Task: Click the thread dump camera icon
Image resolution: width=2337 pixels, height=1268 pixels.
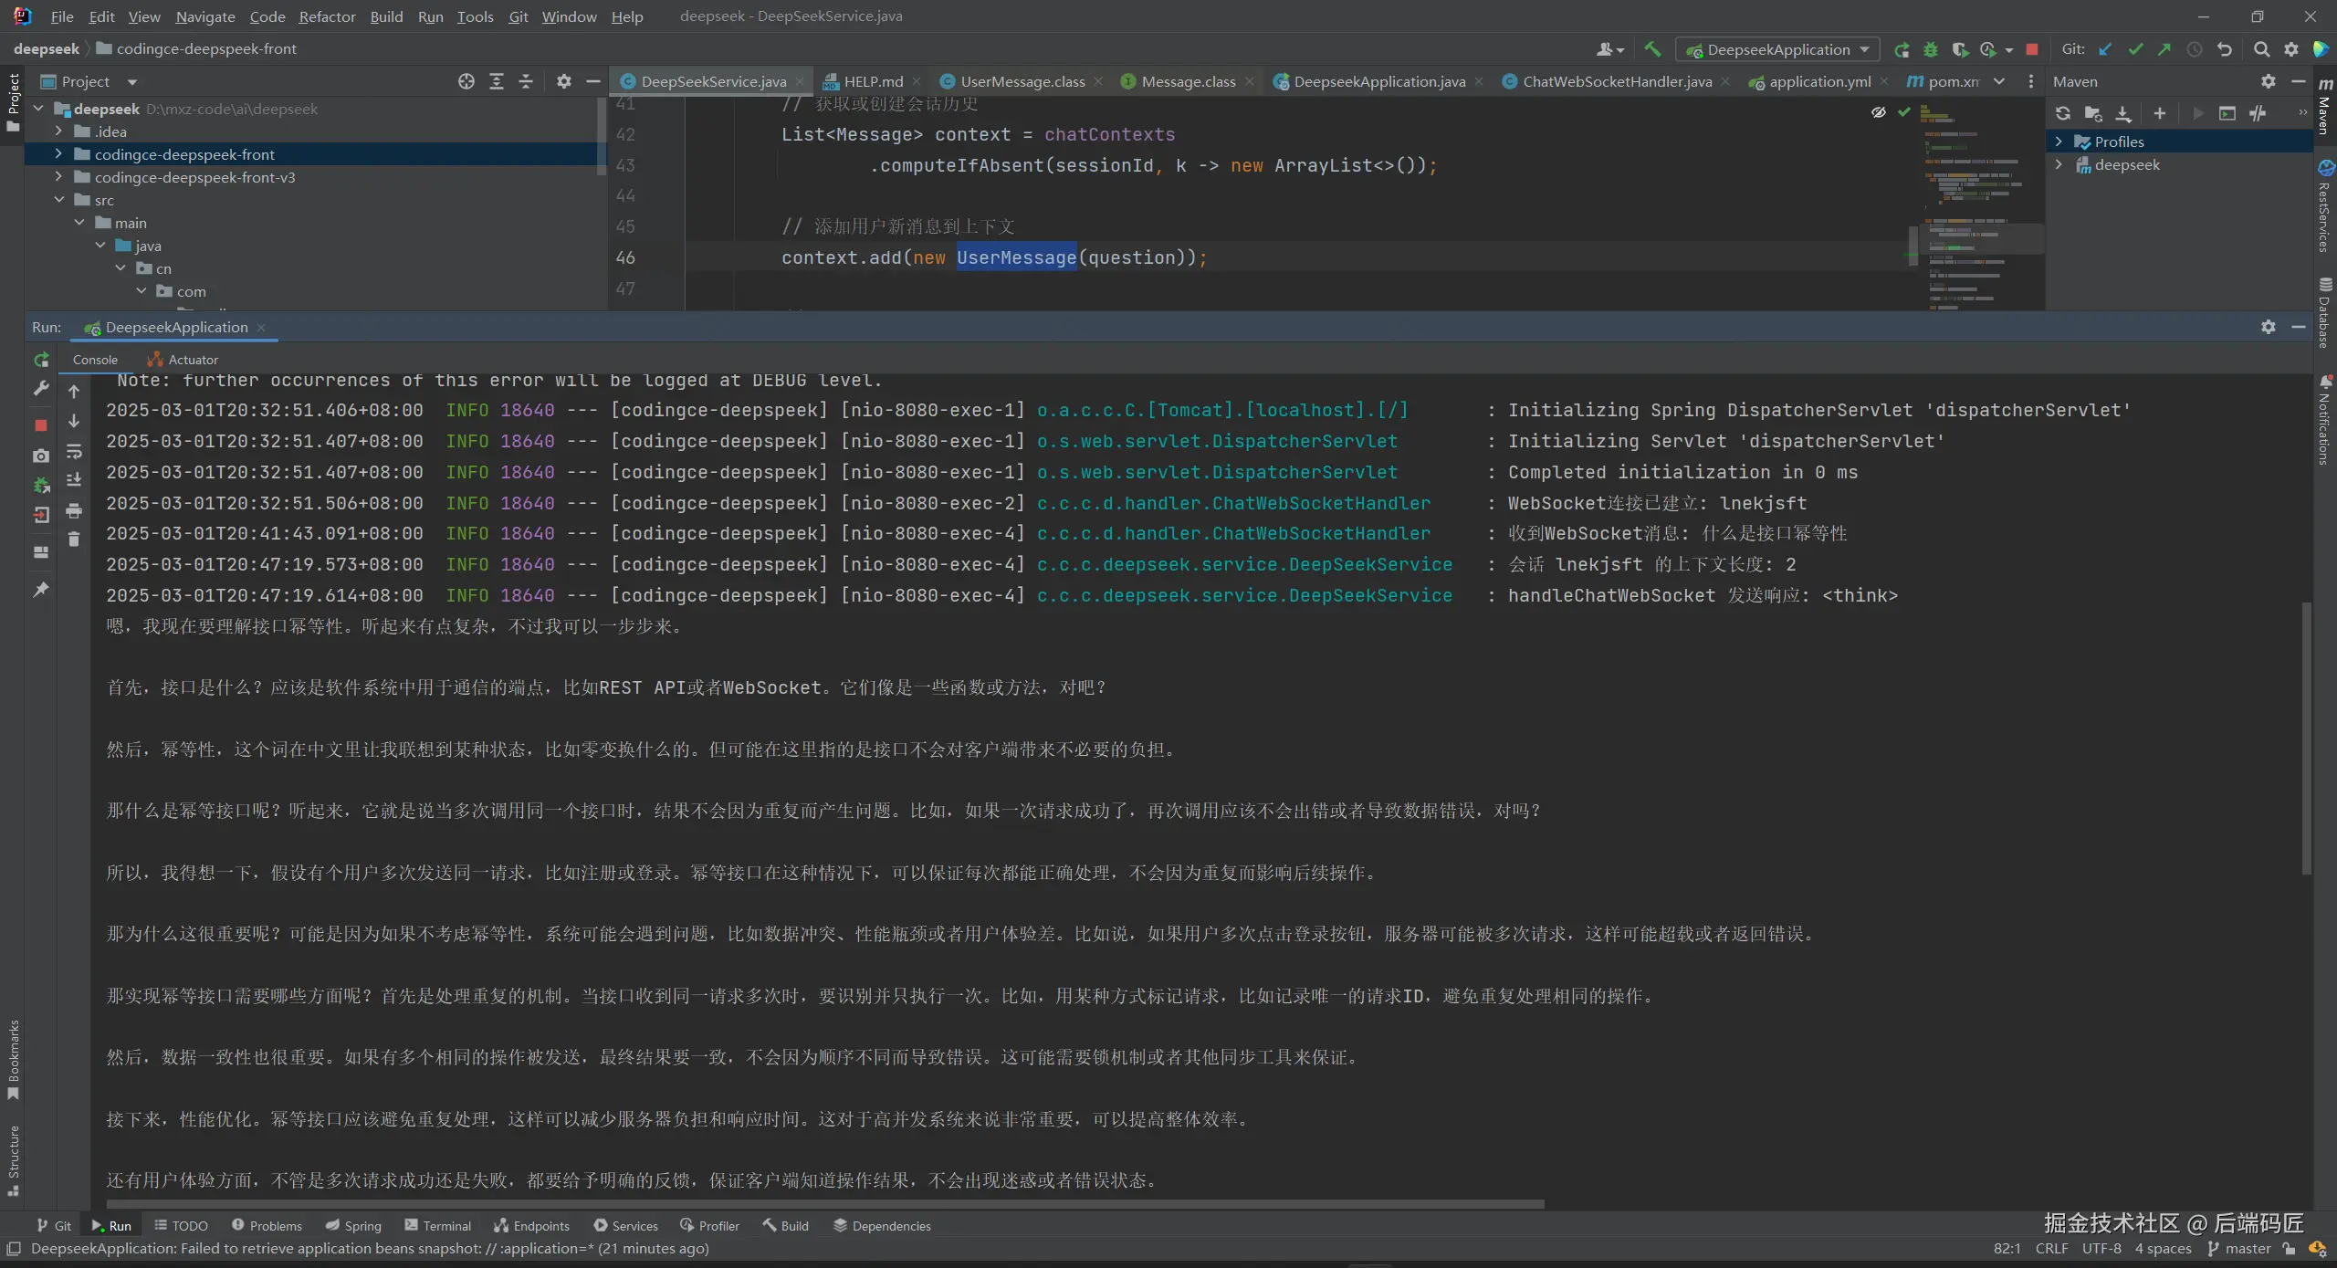Action: coord(41,456)
